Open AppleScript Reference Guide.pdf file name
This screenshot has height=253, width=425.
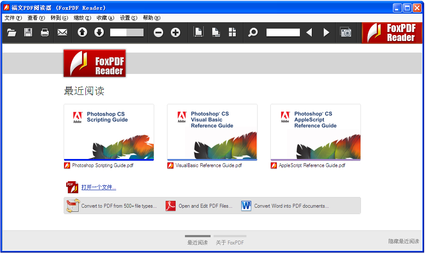tap(312, 165)
